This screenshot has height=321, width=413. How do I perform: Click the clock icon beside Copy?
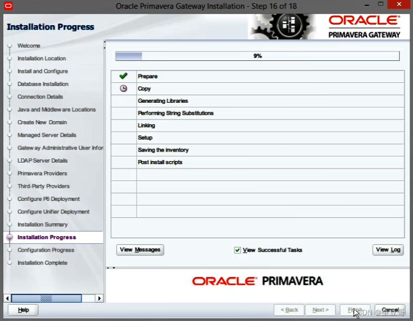point(123,88)
